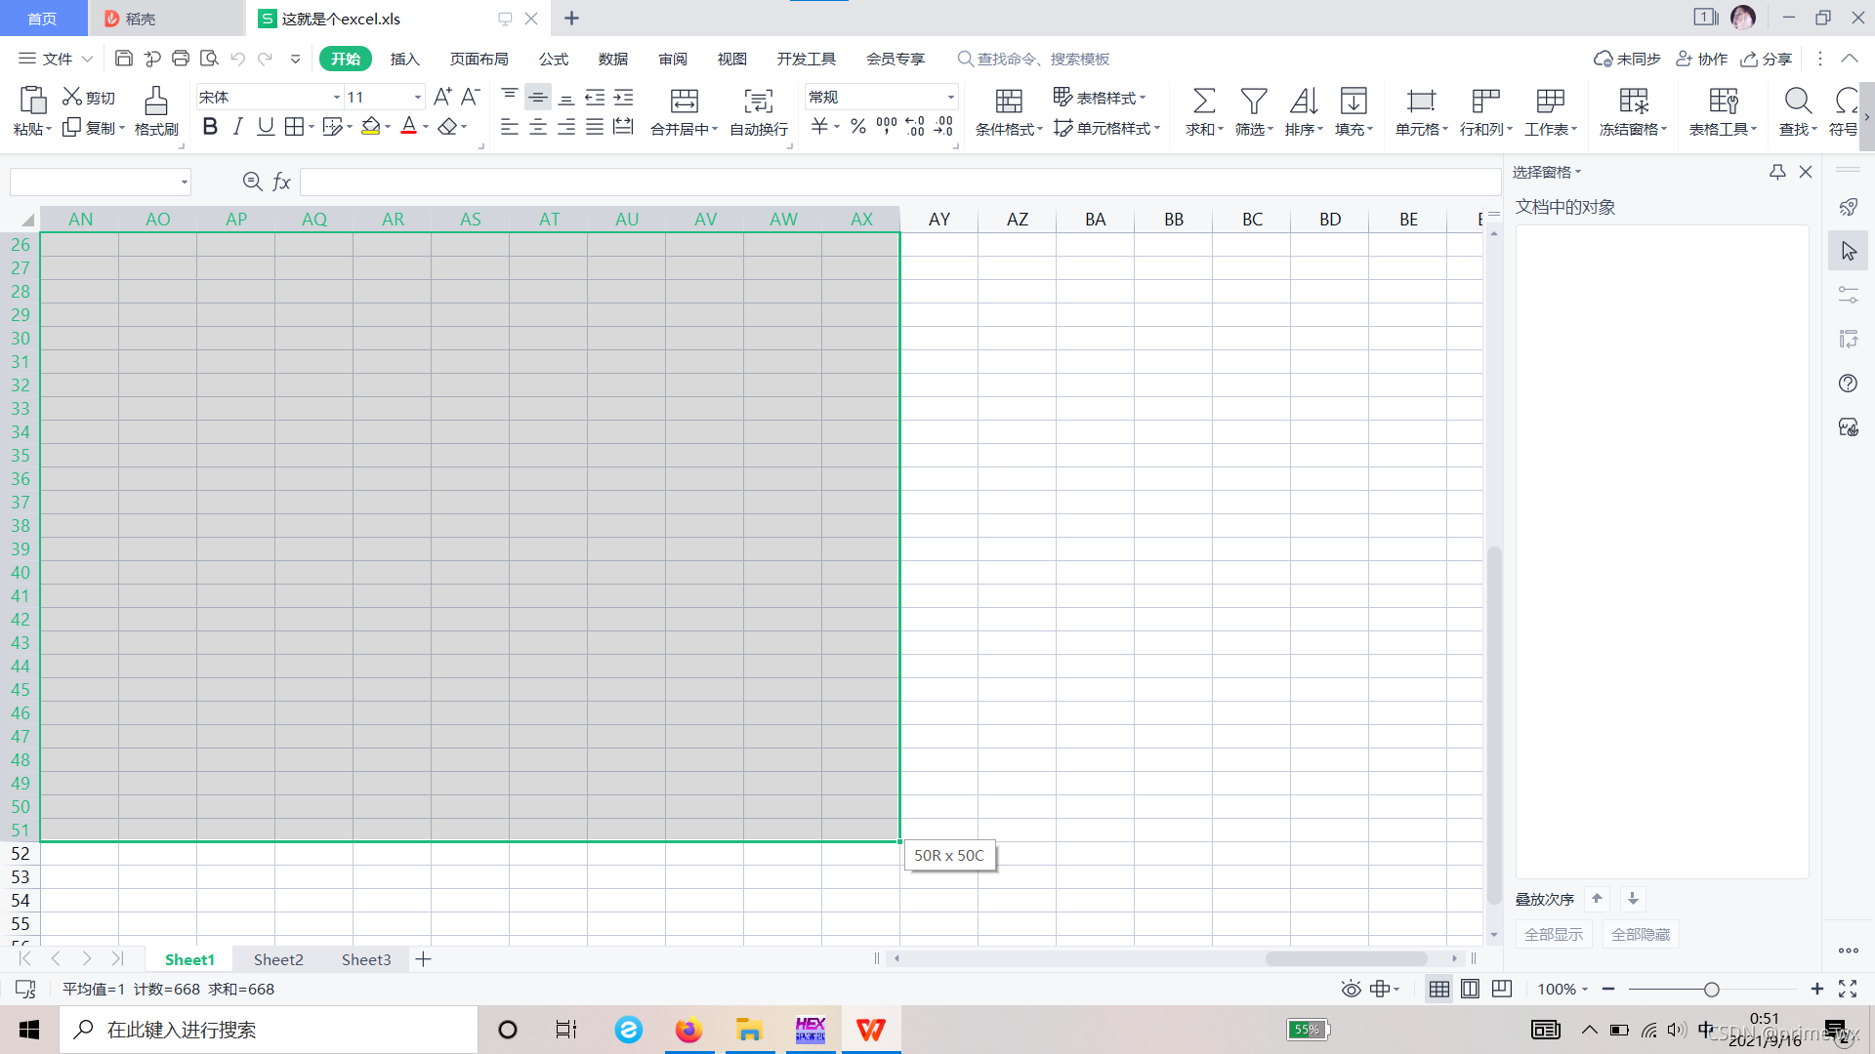1875x1054 pixels.
Task: Click the Wrap Text (自动换行) icon
Action: 758,101
